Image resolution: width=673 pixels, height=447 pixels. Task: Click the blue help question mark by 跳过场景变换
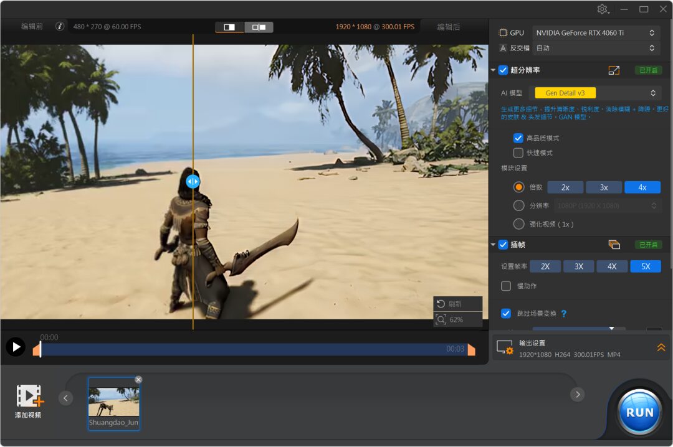coord(563,314)
